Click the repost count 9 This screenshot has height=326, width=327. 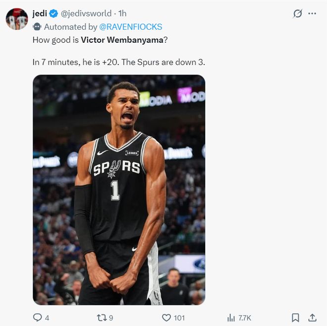(x=111, y=318)
